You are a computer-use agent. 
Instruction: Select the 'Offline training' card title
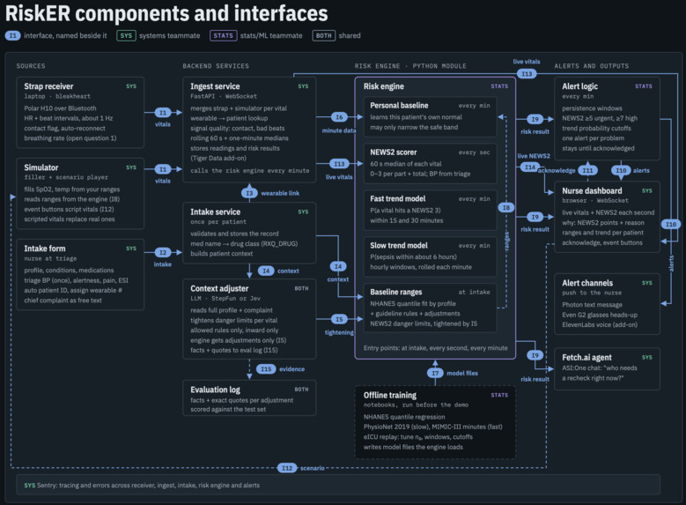coord(390,395)
